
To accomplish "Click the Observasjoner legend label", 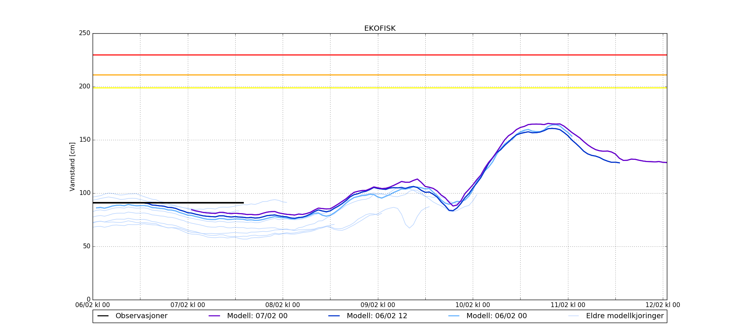I will pyautogui.click(x=141, y=316).
